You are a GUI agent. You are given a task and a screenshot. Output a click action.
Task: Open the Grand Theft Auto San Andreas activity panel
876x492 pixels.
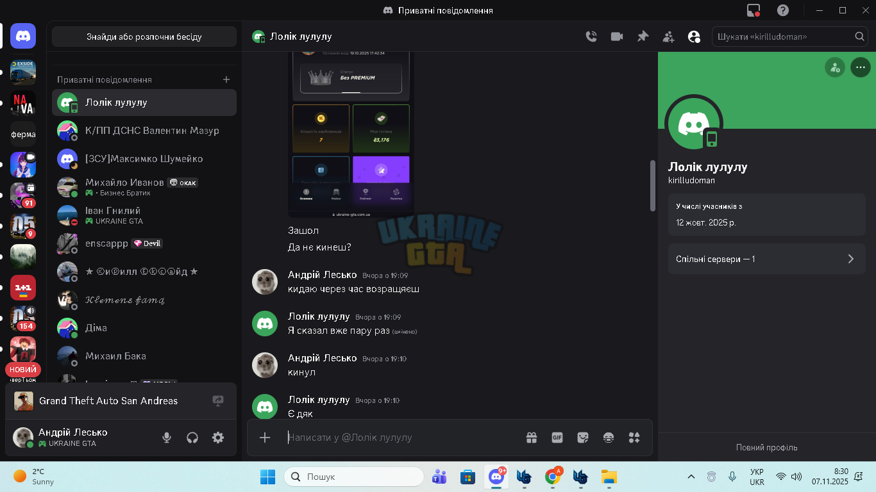pyautogui.click(x=121, y=401)
